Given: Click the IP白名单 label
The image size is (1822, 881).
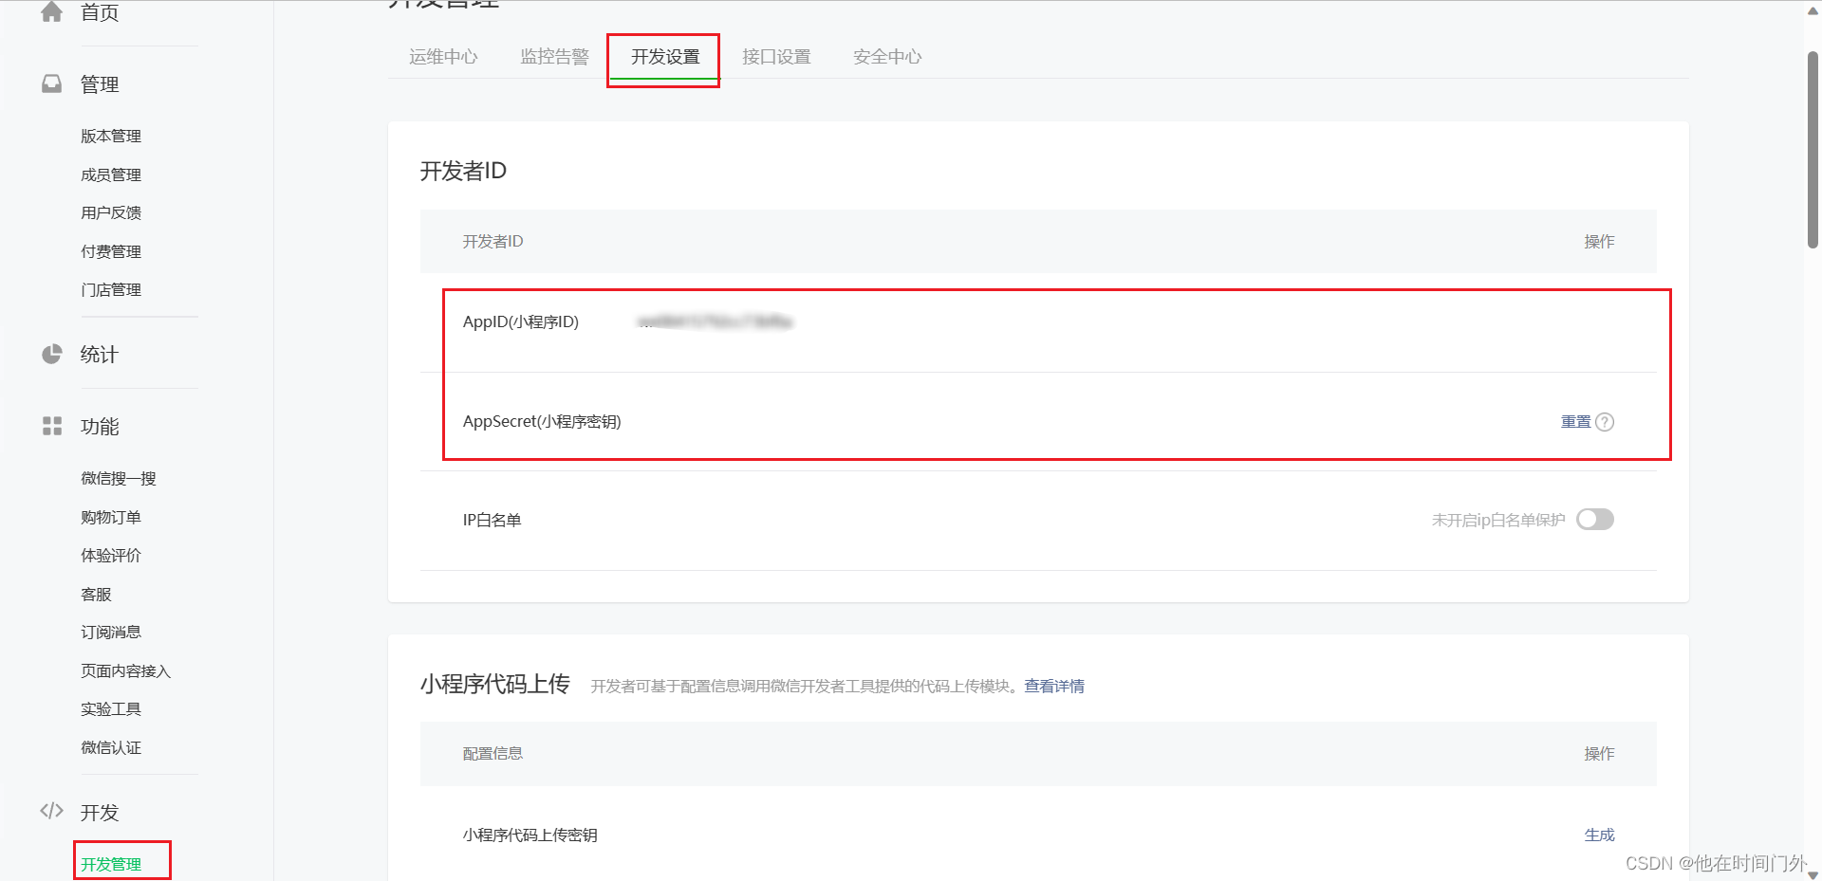Looking at the screenshot, I should pos(492,521).
